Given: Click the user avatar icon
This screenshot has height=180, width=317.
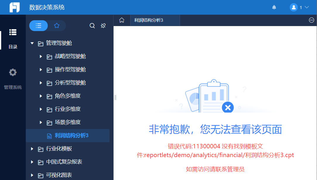Looking at the screenshot, I should [294, 8].
